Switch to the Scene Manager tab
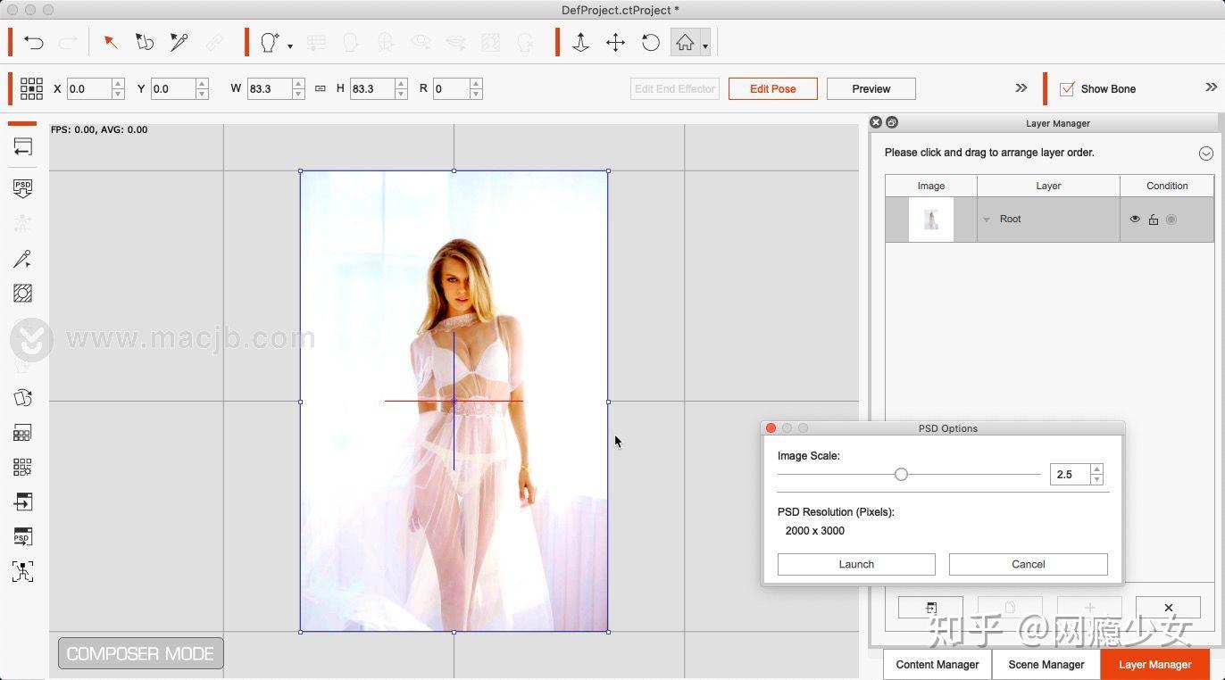The width and height of the screenshot is (1225, 680). (1046, 664)
